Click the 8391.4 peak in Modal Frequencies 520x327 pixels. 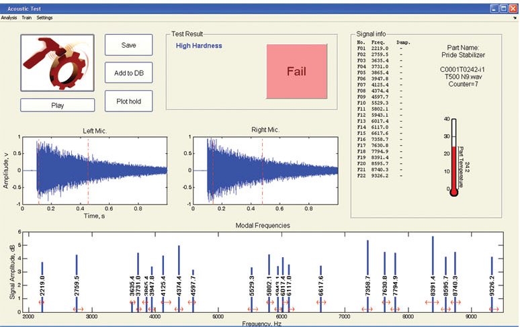pos(433,274)
